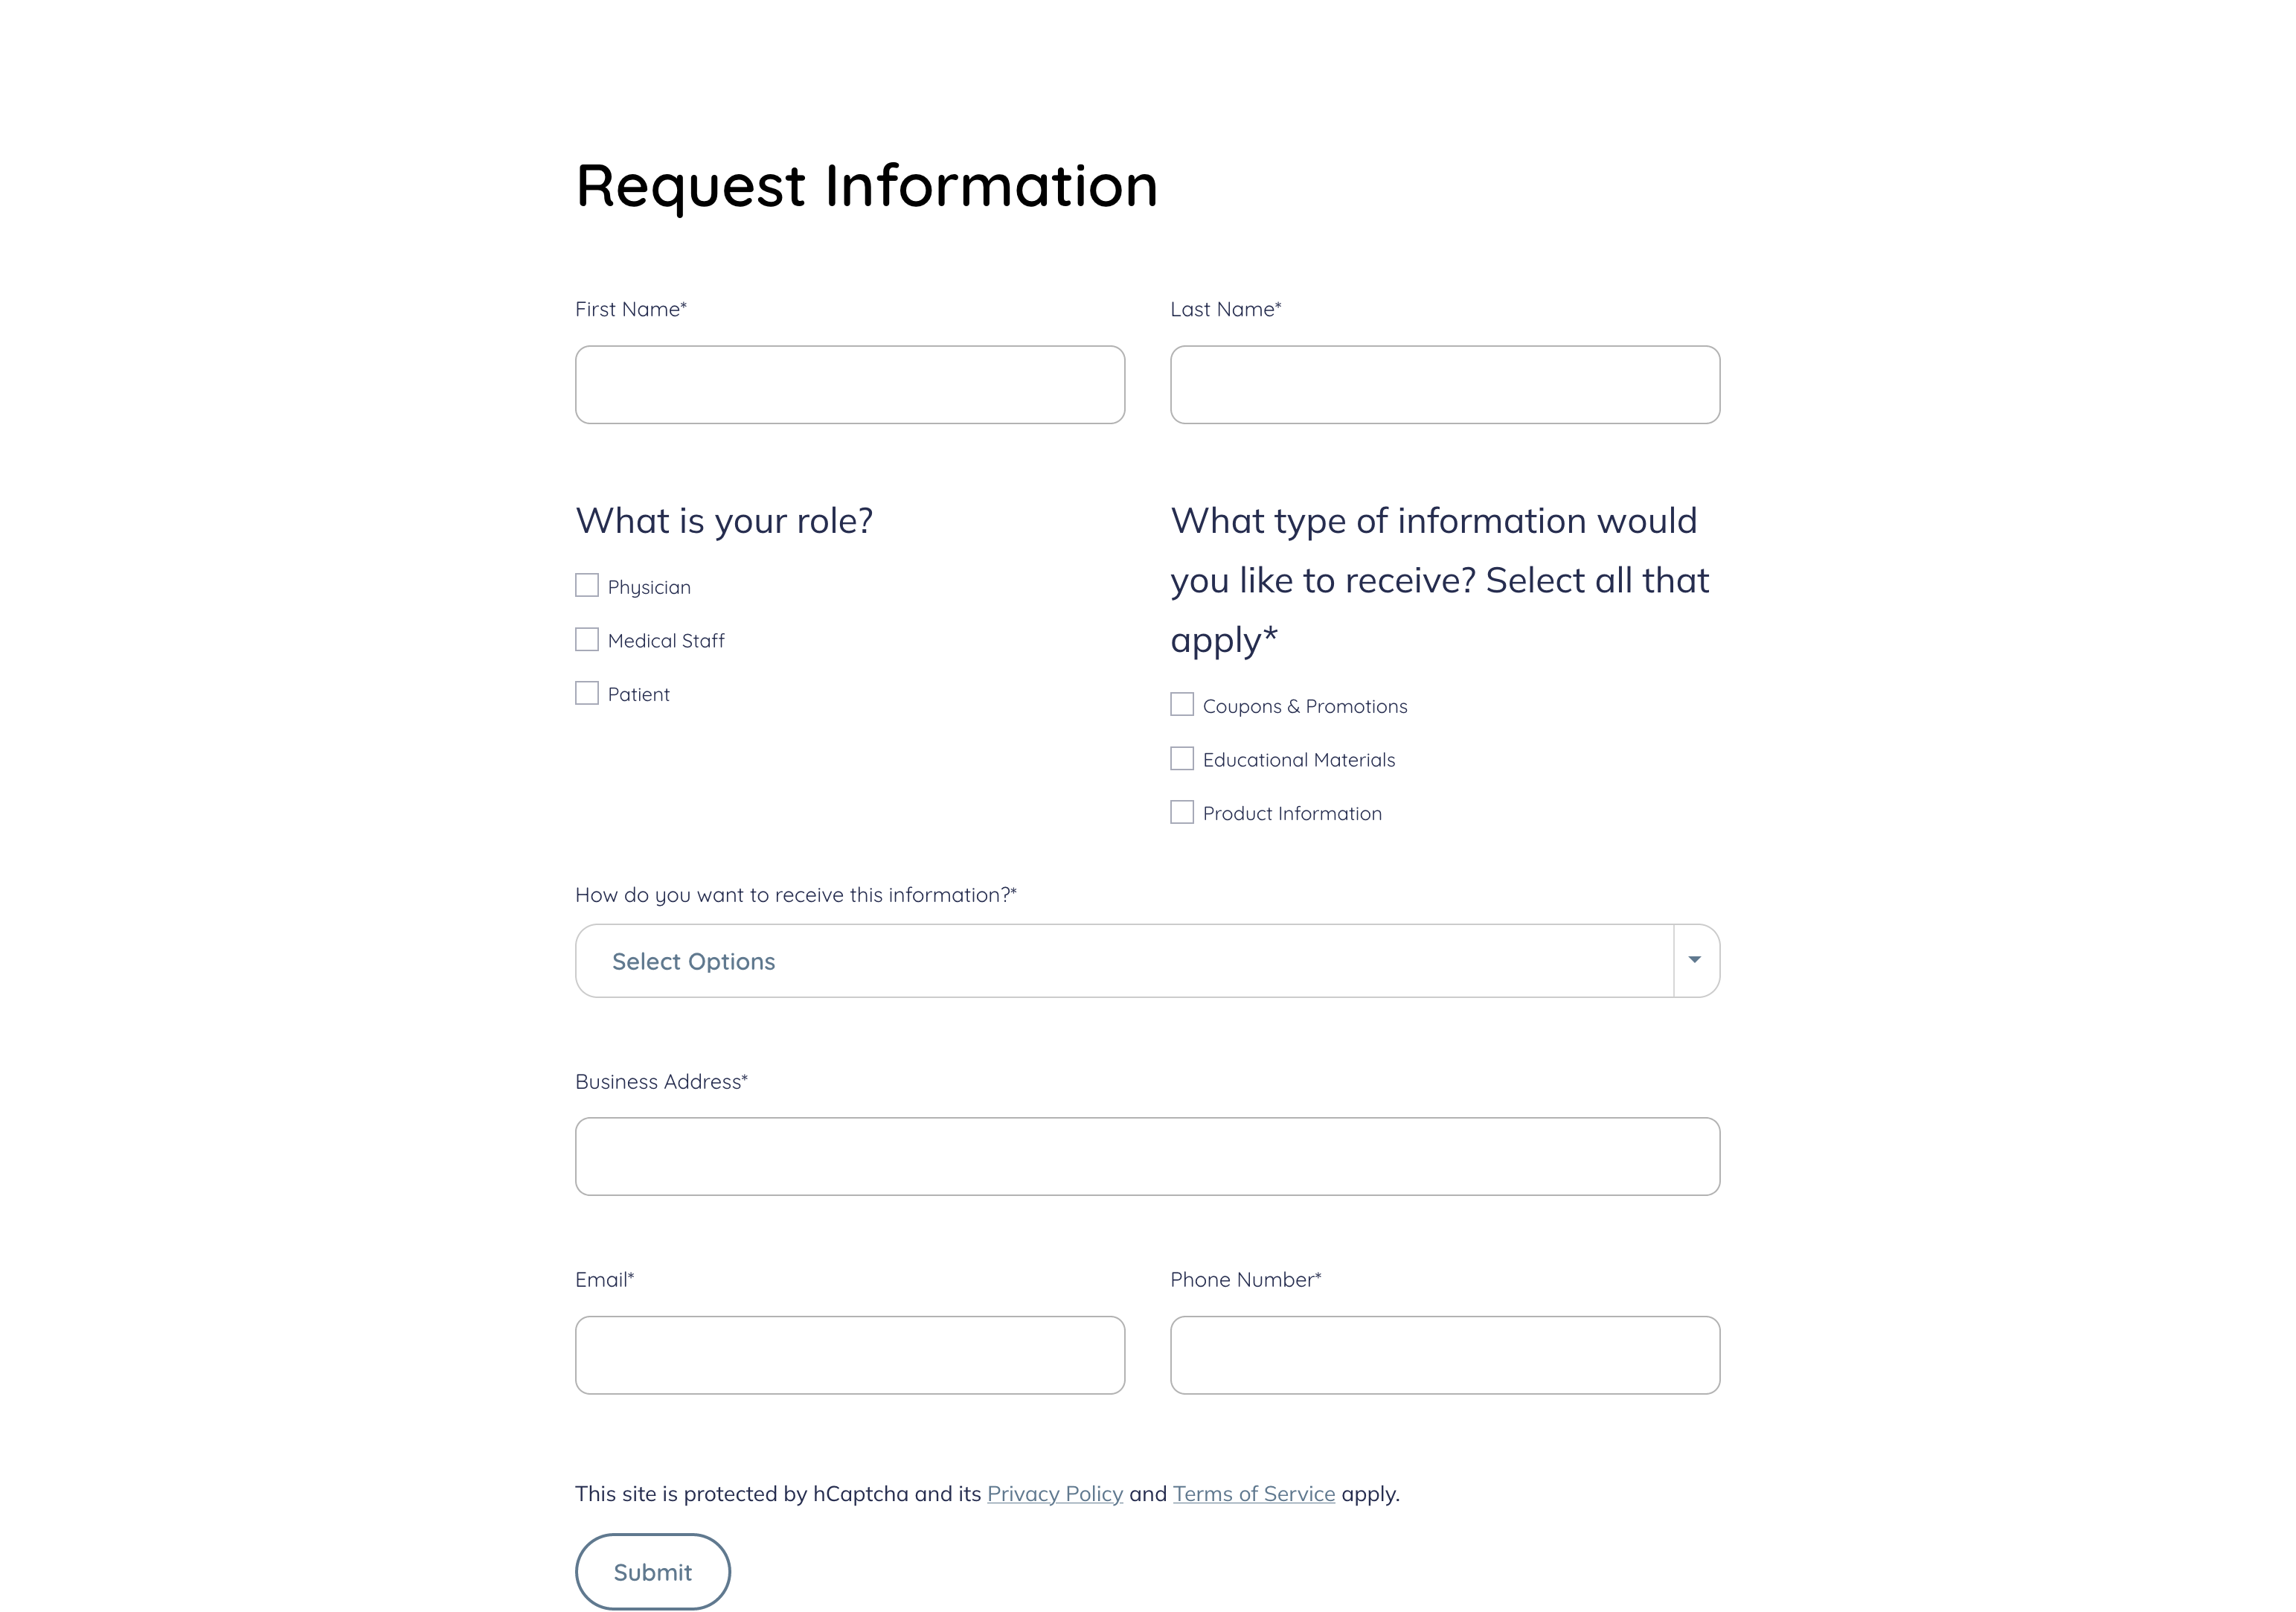Check the Physician role checkbox
This screenshot has height=1612, width=2296.
coord(587,586)
